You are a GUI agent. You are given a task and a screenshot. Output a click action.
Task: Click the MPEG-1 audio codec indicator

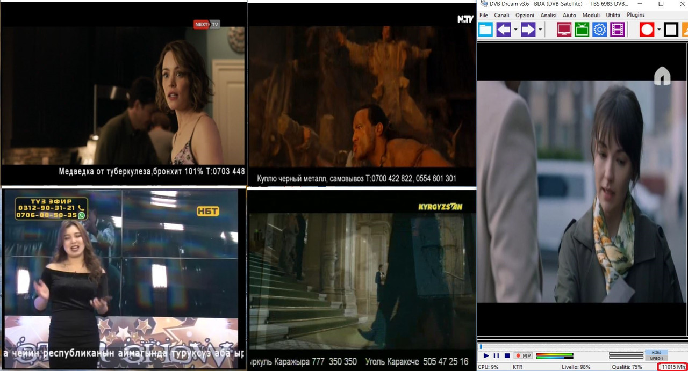[x=656, y=358]
